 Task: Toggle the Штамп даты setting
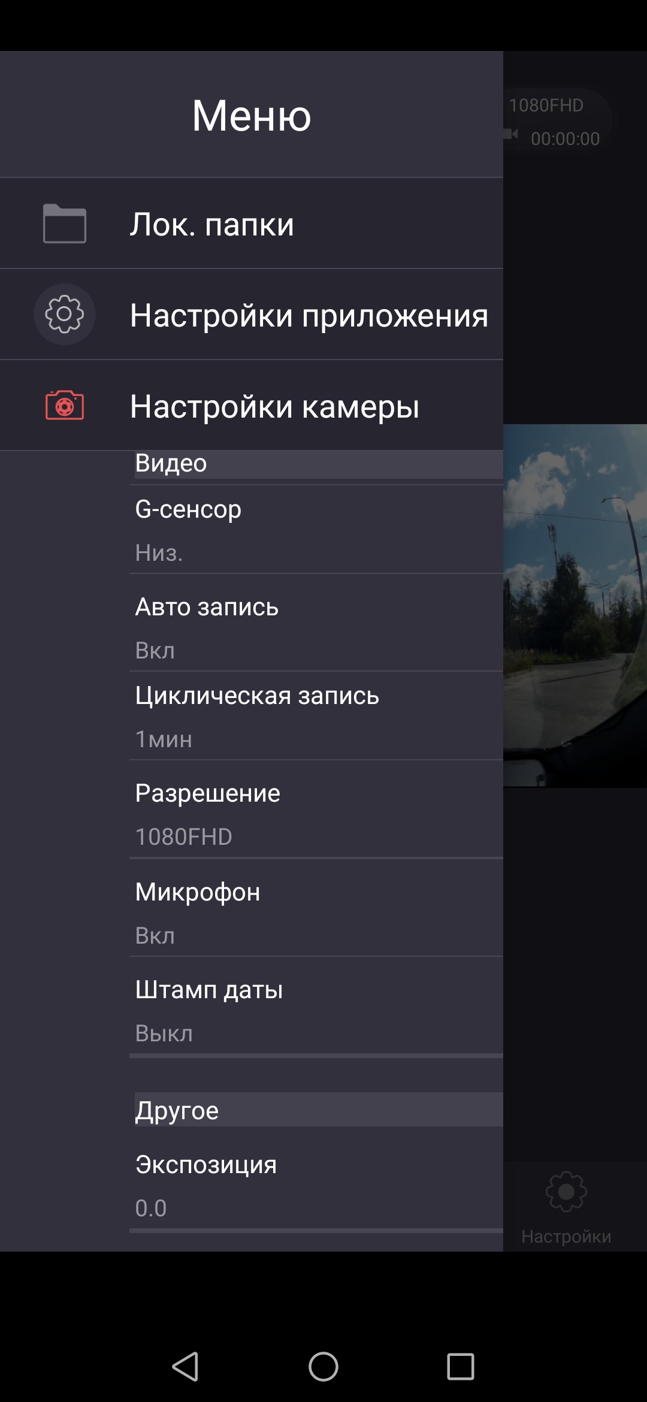(x=316, y=1006)
